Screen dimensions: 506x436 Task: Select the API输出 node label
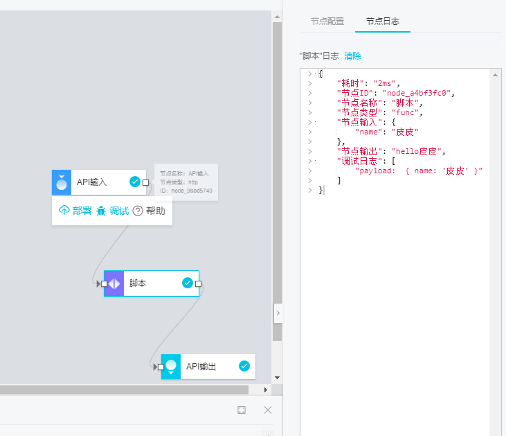point(201,367)
